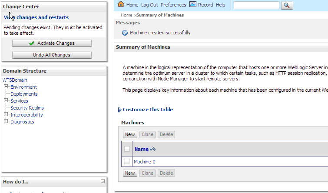
Task: Click the lower Delete button below table
Action: (x=166, y=173)
